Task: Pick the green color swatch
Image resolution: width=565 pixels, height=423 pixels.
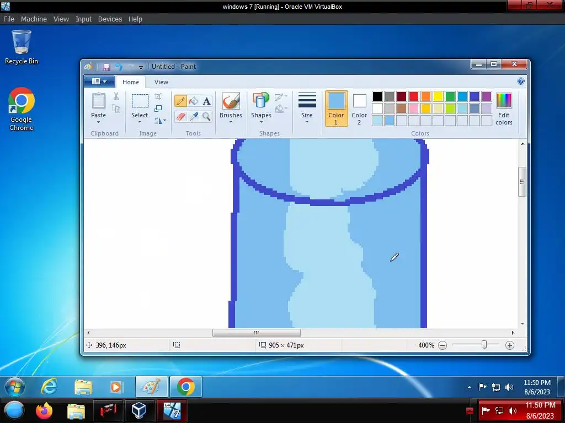Action: click(450, 96)
